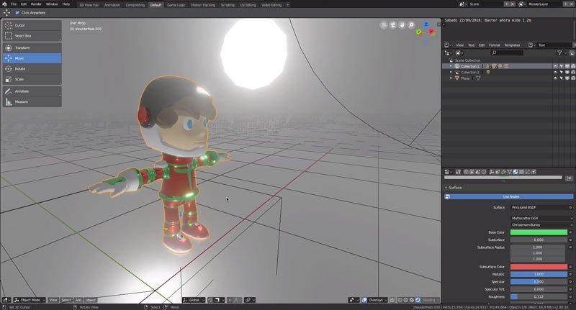Screen dimensions: 576x310
Task: Toggle the Overlays display button
Action: click(x=364, y=300)
